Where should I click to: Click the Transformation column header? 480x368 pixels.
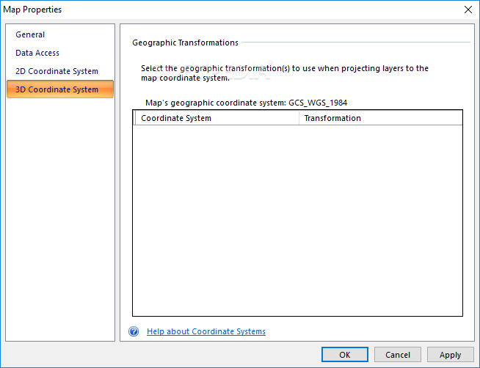[380, 118]
